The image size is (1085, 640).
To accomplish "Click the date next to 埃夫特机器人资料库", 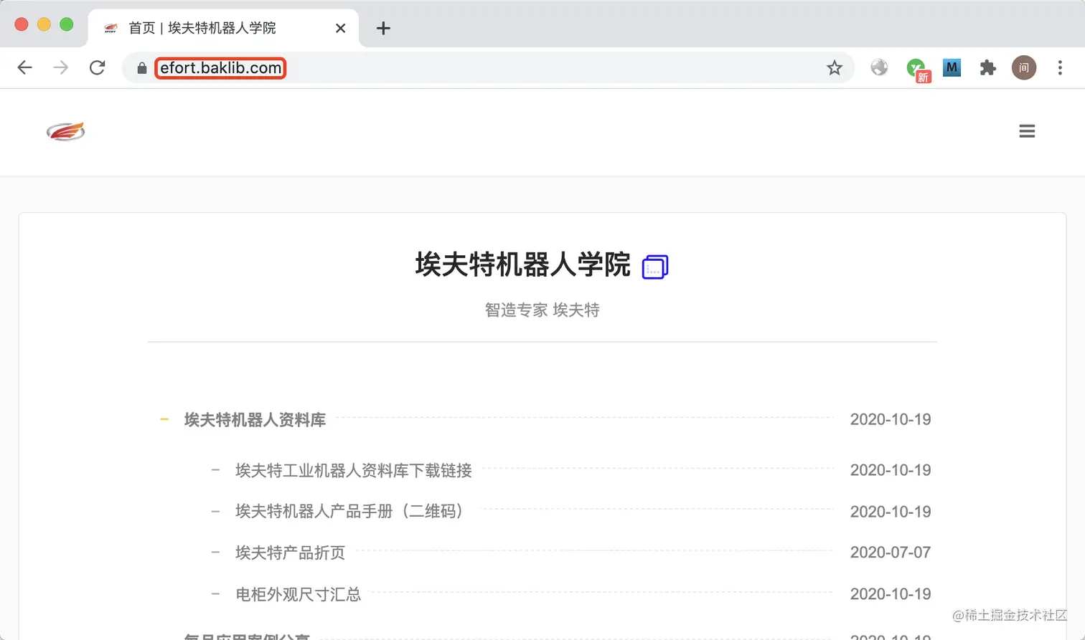I will click(x=891, y=419).
